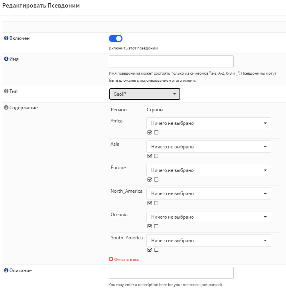Deselect all Europe countries empty box icon
The width and height of the screenshot is (286, 294).
click(x=156, y=180)
